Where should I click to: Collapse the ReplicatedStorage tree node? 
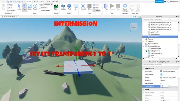coord(144,46)
